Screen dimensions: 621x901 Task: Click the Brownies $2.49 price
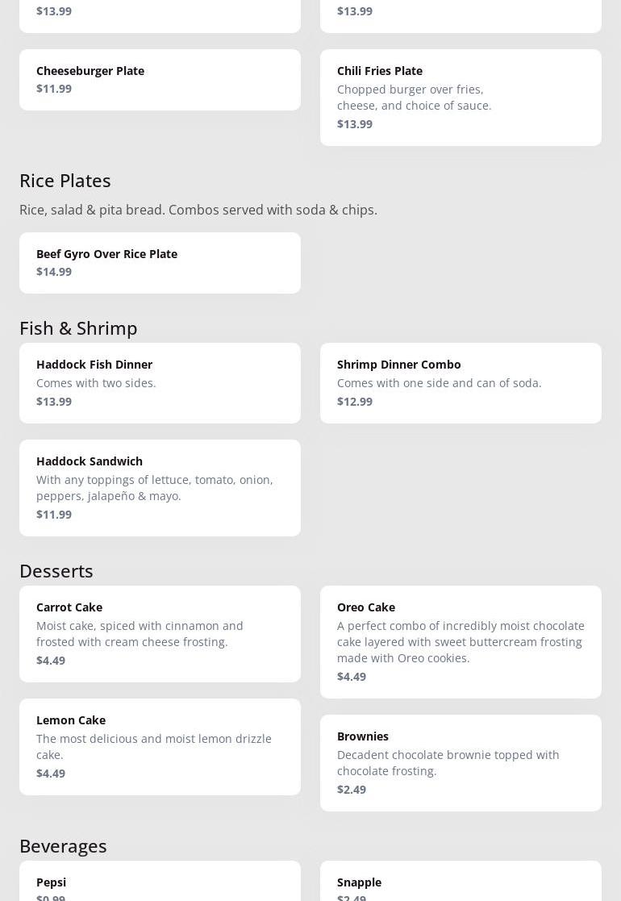352,790
